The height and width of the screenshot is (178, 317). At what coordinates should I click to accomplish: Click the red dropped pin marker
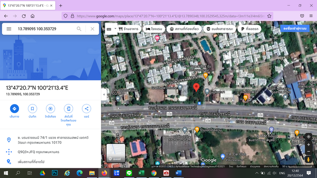pyautogui.click(x=196, y=87)
